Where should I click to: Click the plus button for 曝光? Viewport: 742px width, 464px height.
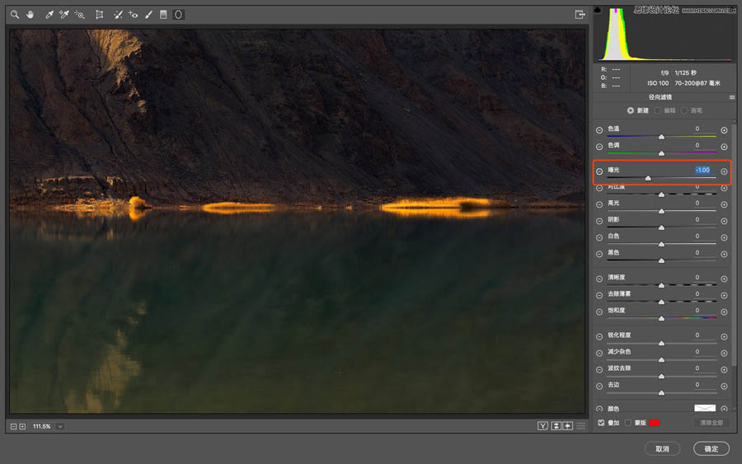pyautogui.click(x=724, y=171)
